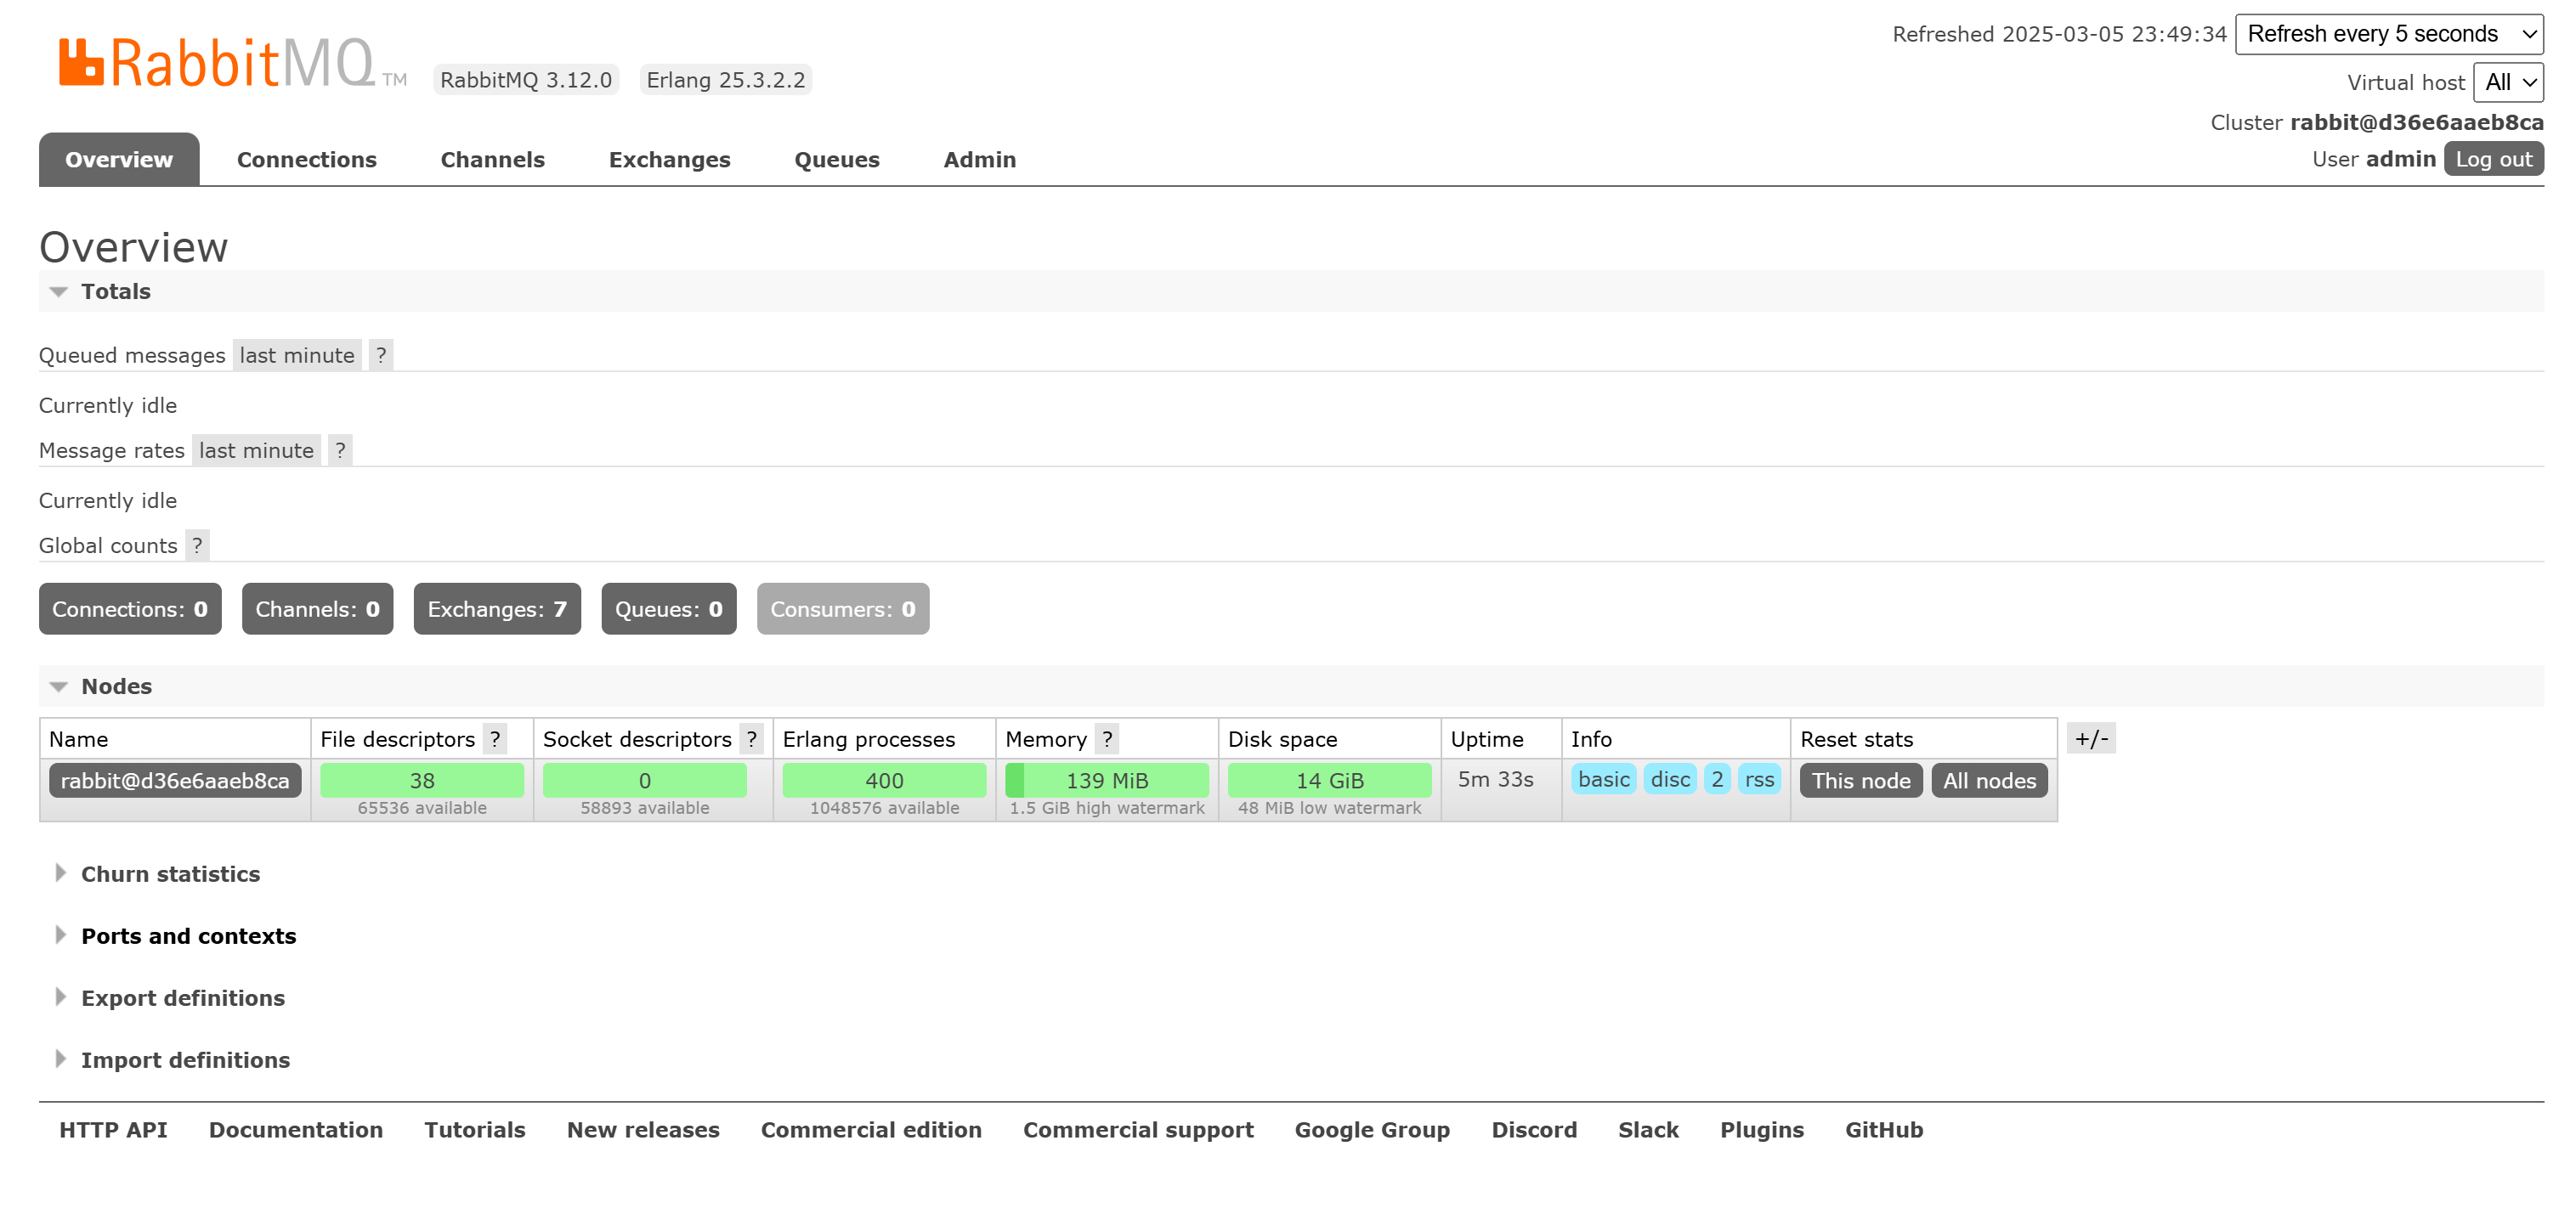Viewport: 2576px width, 1214px height.
Task: Click the Consumers: 0 count button
Action: [x=843, y=609]
